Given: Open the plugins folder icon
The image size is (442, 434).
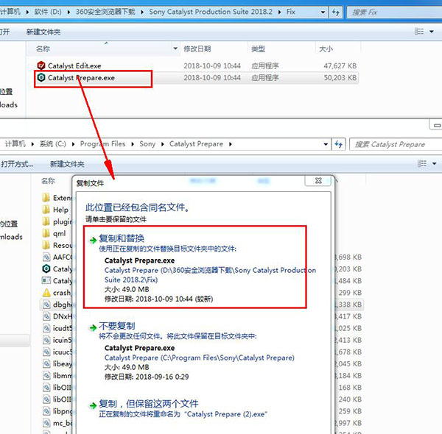Looking at the screenshot, I should (46, 221).
